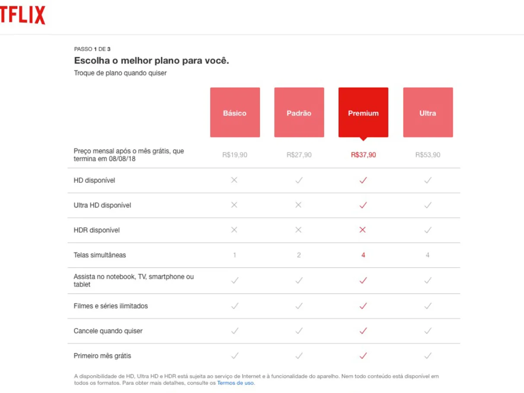This screenshot has height=393, width=524.
Task: Select the Premium plan card
Action: 363,112
